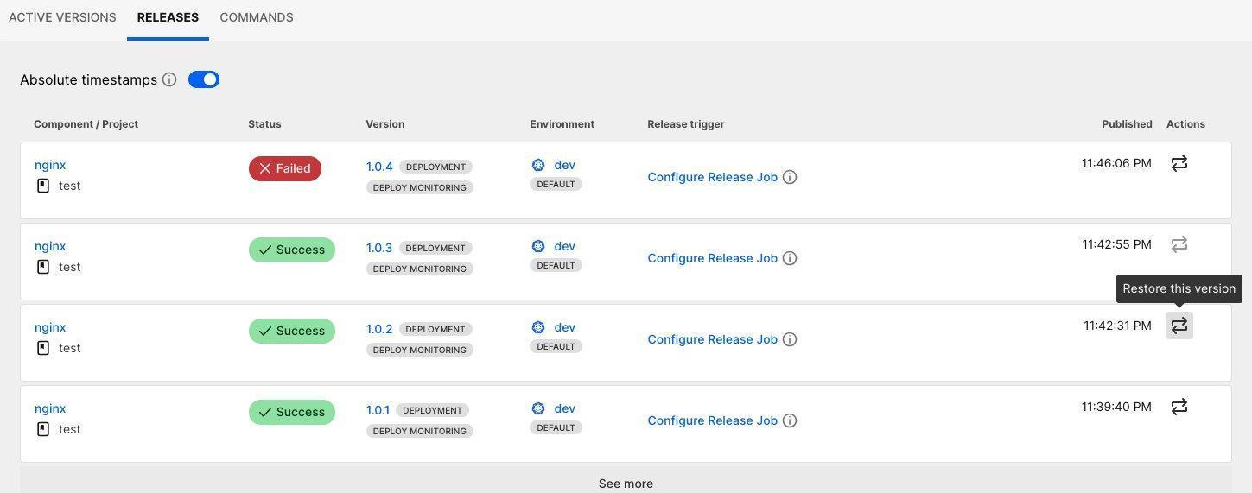Click Configure Release Job for version 1.0.1
This screenshot has width=1252, height=493.
(x=712, y=420)
